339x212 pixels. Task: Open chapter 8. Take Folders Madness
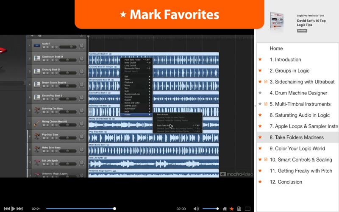(x=297, y=137)
